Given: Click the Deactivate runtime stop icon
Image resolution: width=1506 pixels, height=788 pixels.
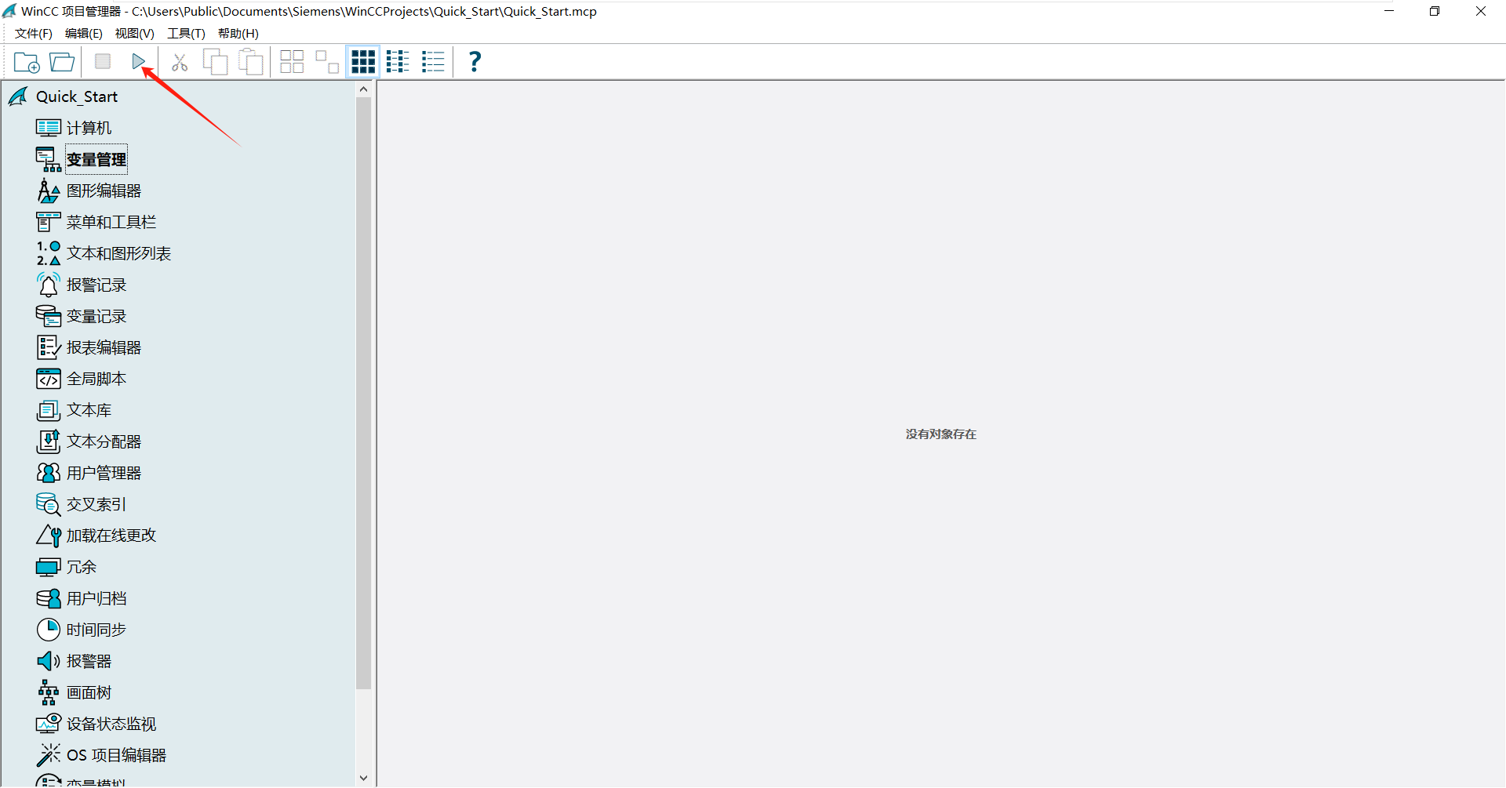Looking at the screenshot, I should [x=103, y=61].
